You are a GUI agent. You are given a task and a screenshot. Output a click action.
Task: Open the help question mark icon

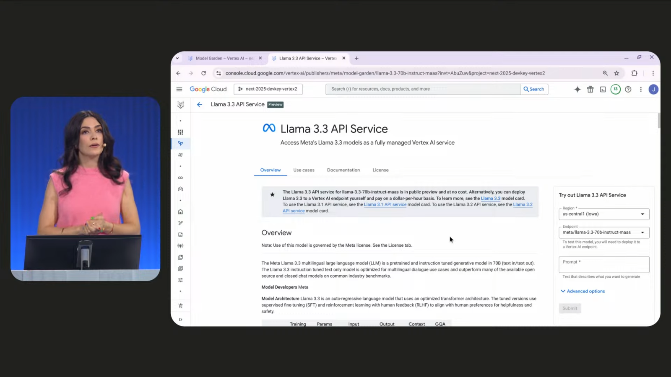tap(628, 89)
